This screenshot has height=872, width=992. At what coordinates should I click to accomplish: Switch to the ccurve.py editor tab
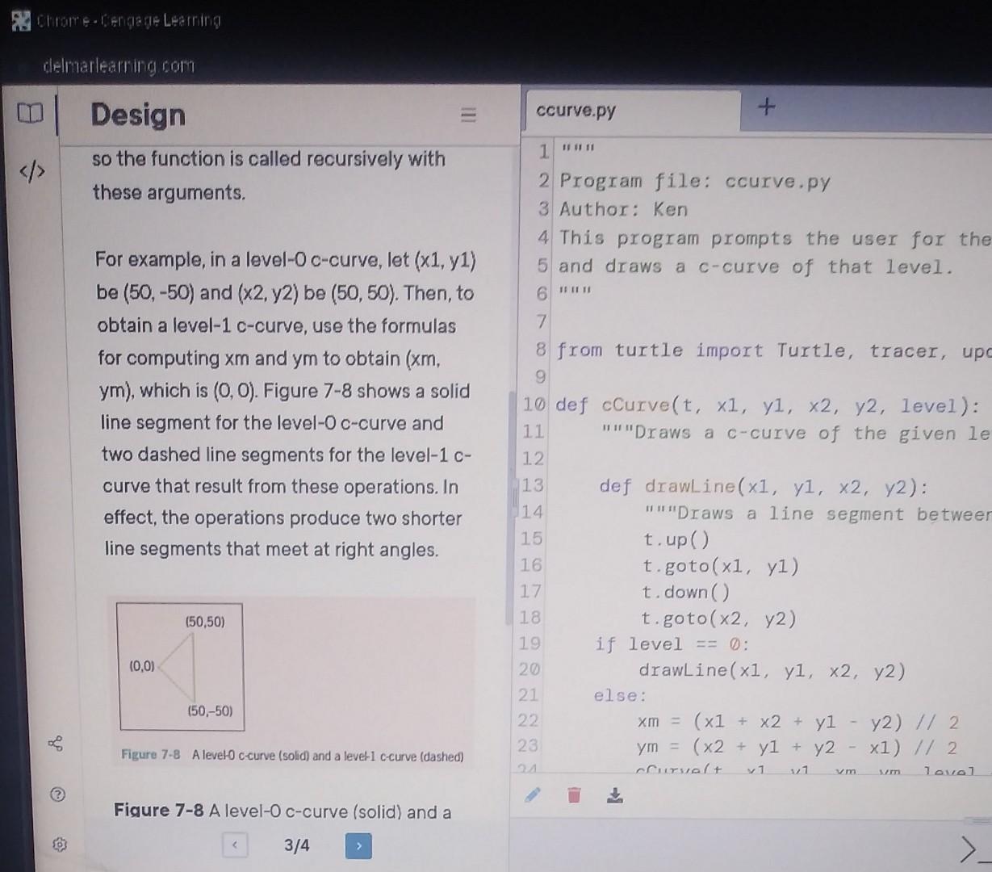tap(578, 111)
